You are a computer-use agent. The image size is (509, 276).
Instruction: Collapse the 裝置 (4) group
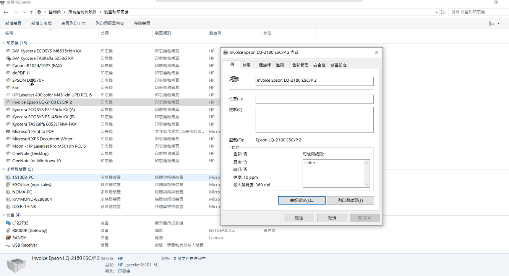tap(3, 215)
